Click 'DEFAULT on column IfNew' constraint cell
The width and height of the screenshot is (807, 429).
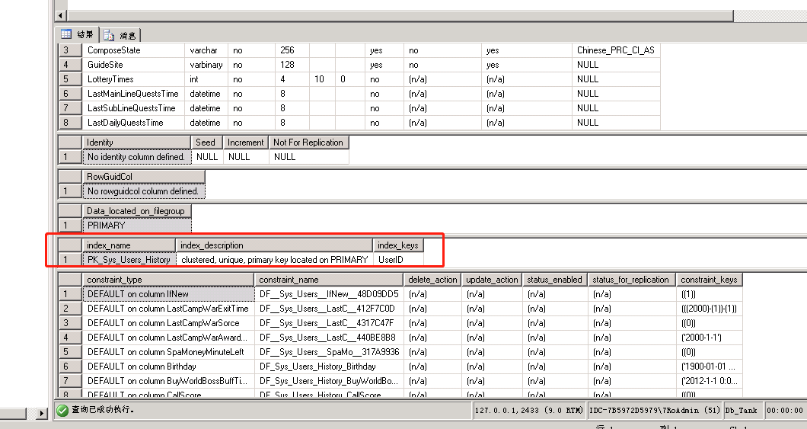click(x=167, y=294)
